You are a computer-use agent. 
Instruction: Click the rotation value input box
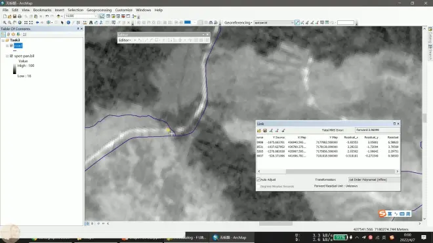pos(346,23)
